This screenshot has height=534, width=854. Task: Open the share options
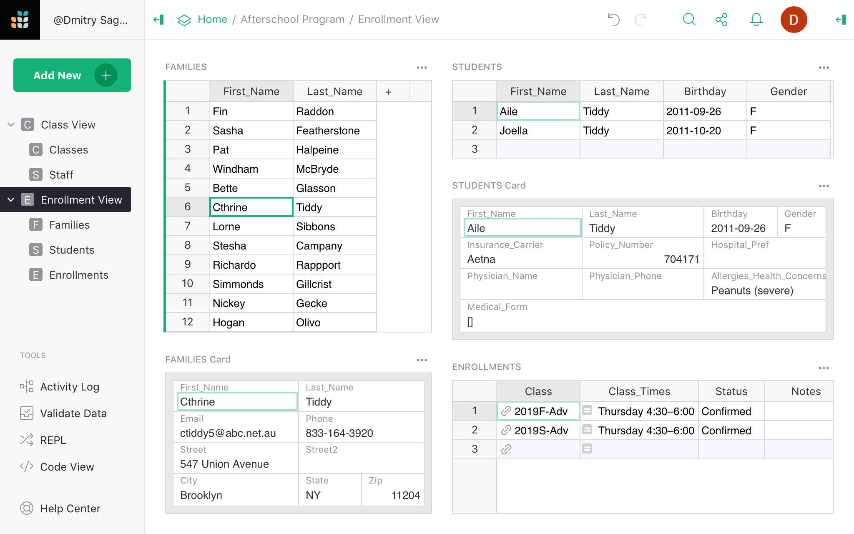722,19
